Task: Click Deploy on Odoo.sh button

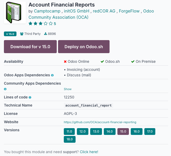Action: 84,47
